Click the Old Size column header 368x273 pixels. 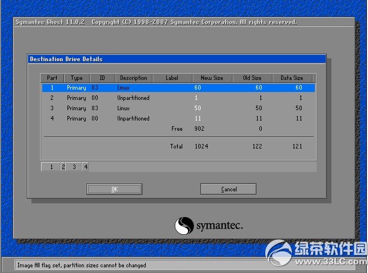coord(252,78)
